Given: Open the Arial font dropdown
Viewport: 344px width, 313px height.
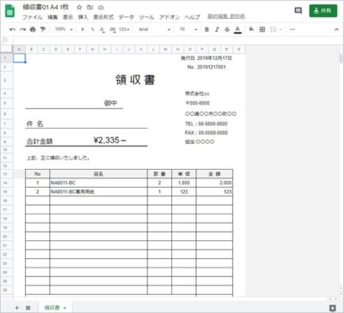Looking at the screenshot, I should tap(155, 29).
